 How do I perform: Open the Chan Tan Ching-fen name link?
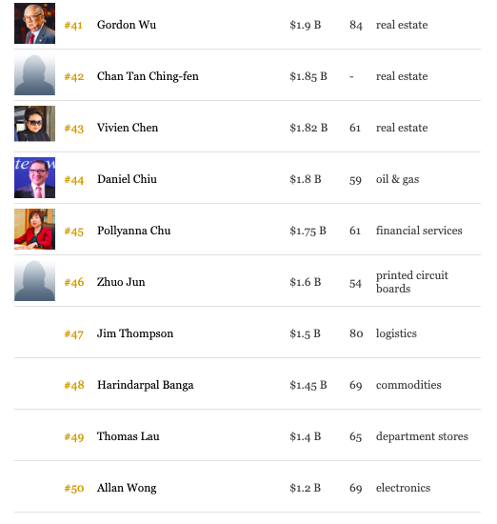(x=148, y=76)
